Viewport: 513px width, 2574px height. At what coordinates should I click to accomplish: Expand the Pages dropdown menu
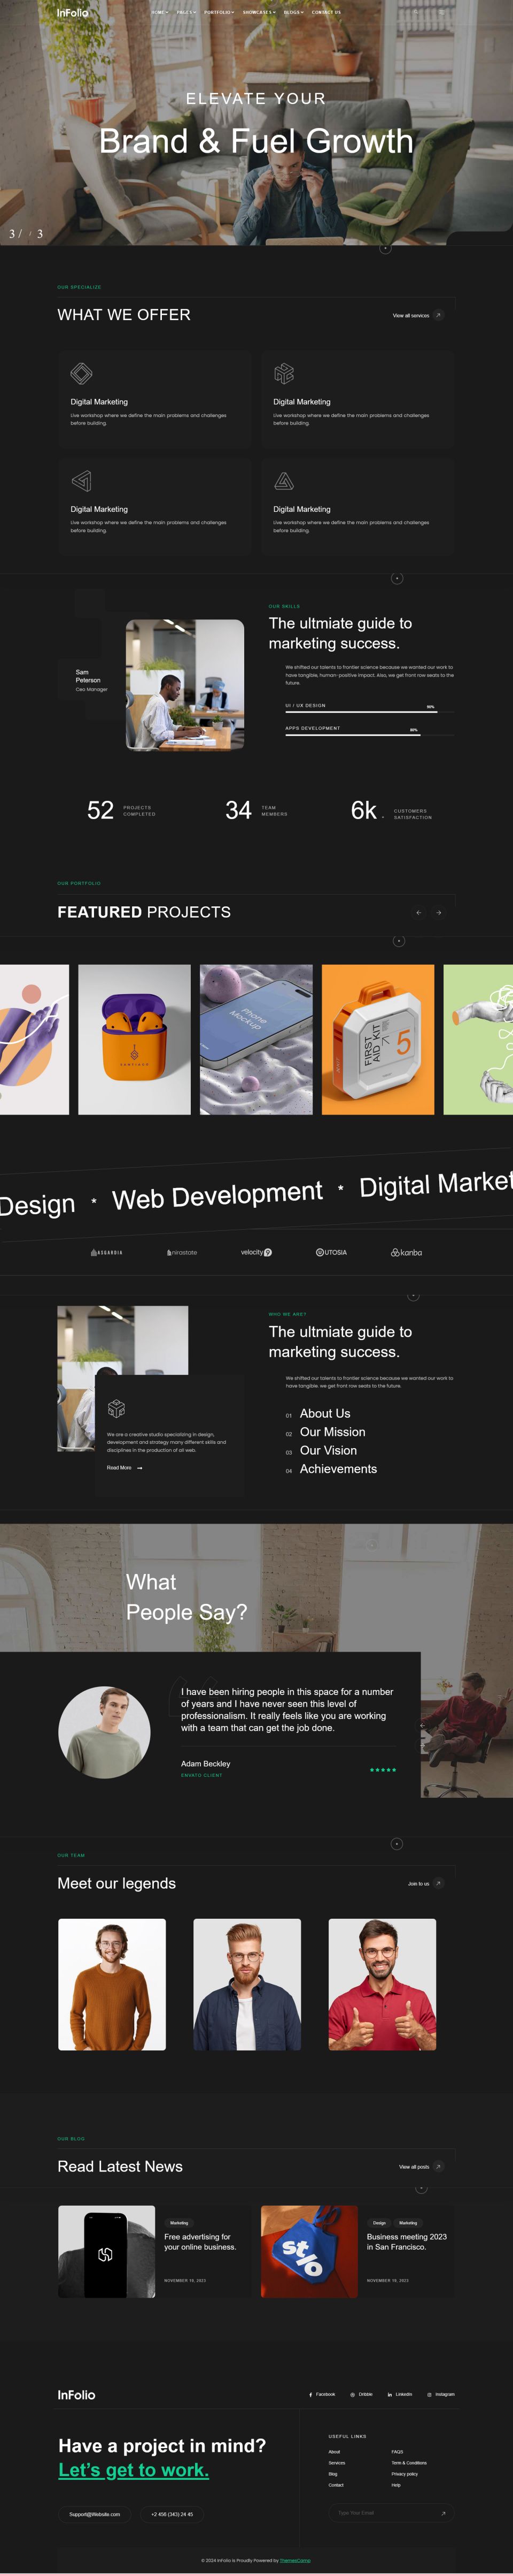tap(185, 13)
